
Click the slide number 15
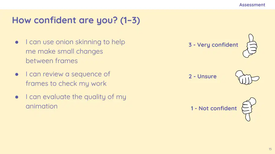click(x=270, y=149)
